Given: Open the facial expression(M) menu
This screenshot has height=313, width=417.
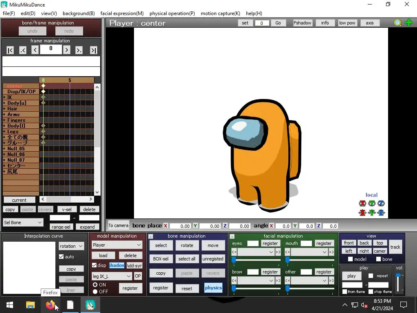Looking at the screenshot, I should [122, 13].
